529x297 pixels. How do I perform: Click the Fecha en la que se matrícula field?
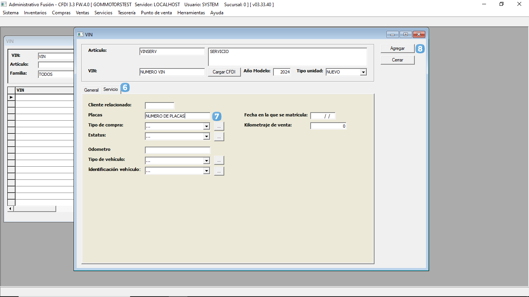tap(323, 116)
